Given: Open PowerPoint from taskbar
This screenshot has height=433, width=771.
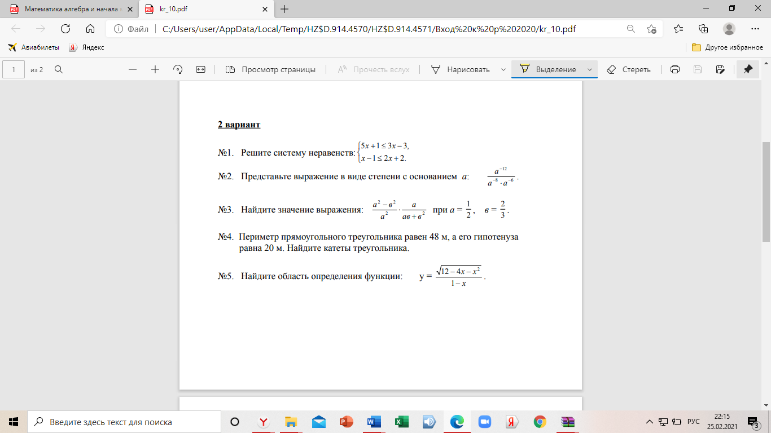Looking at the screenshot, I should tap(346, 422).
